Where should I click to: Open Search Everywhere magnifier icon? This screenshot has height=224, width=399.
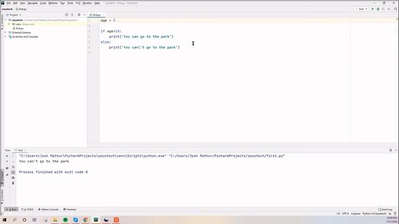click(395, 9)
